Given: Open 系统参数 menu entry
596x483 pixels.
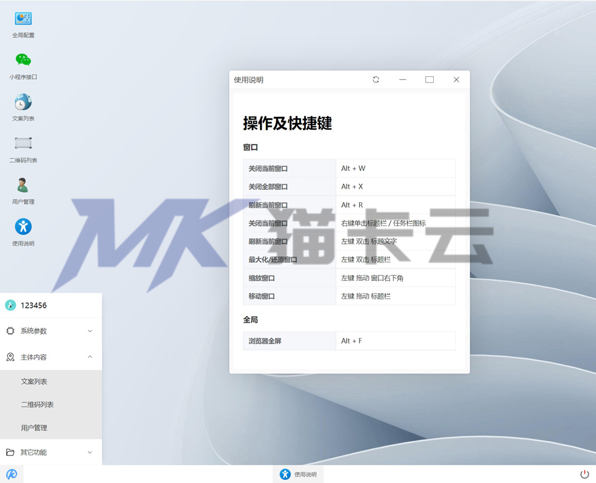Looking at the screenshot, I should point(51,331).
